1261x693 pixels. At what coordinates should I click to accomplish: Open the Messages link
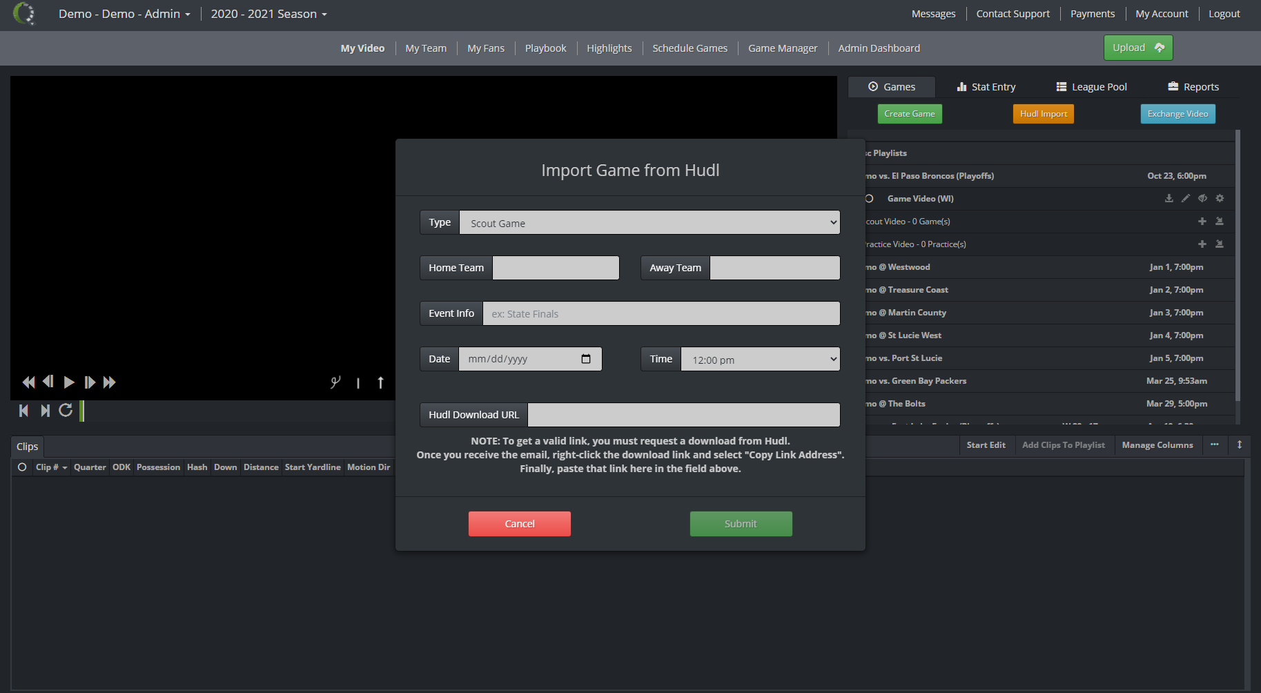point(934,14)
